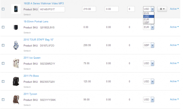Change Active status of 18-55mm Portrait Lens
Screen dimensions: 183x109
(x=174, y=27)
